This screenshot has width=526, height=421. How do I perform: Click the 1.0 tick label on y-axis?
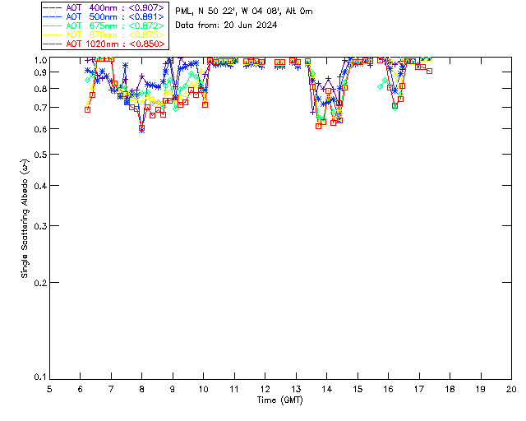tap(39, 60)
